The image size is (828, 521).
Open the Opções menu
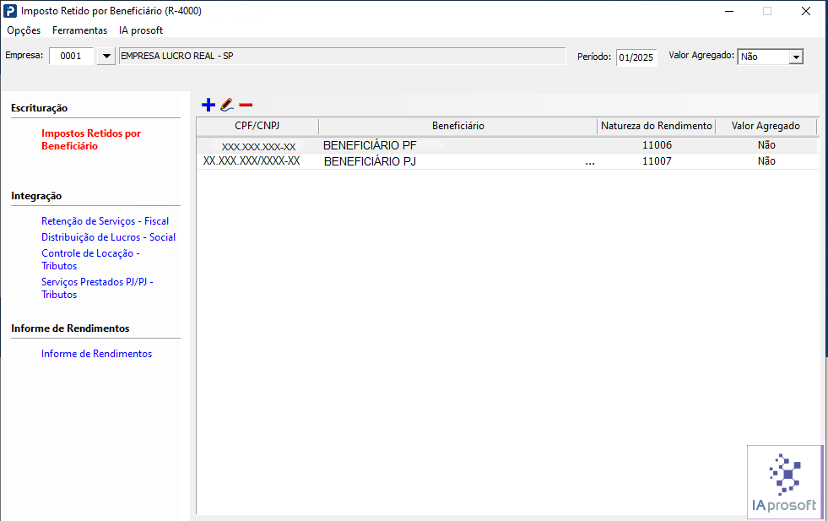click(x=24, y=30)
